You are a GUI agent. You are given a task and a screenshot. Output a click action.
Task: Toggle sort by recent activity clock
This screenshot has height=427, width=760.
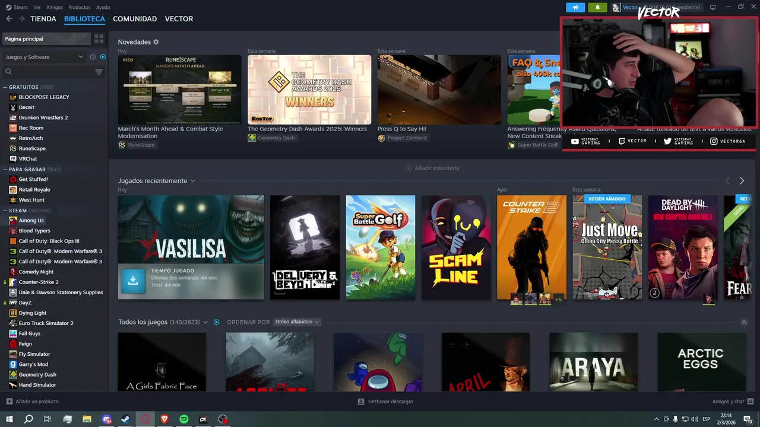93,57
